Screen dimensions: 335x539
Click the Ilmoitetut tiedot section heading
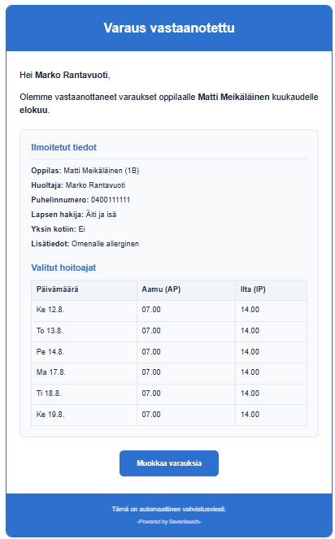click(x=63, y=147)
